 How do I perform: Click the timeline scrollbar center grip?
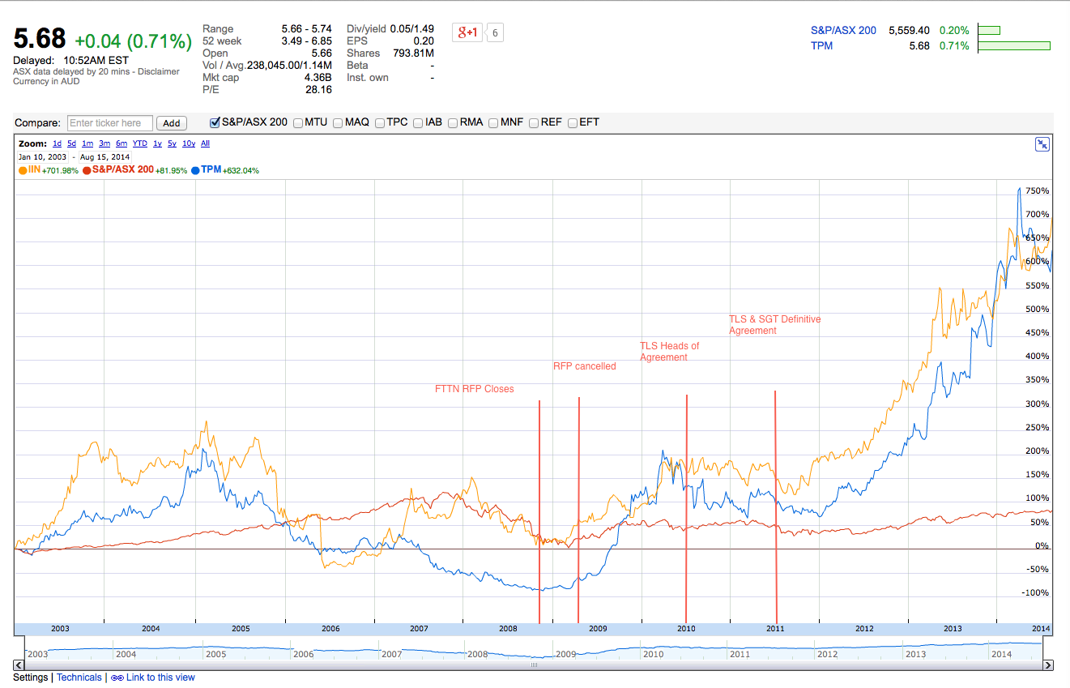click(534, 665)
